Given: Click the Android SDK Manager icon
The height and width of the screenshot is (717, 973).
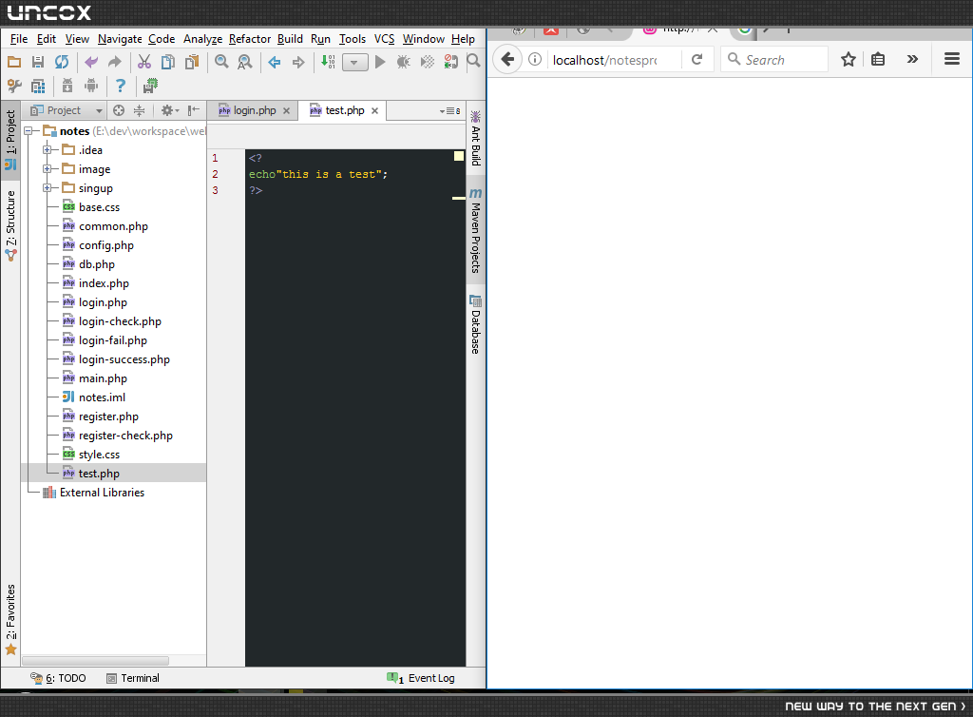Looking at the screenshot, I should tap(67, 86).
